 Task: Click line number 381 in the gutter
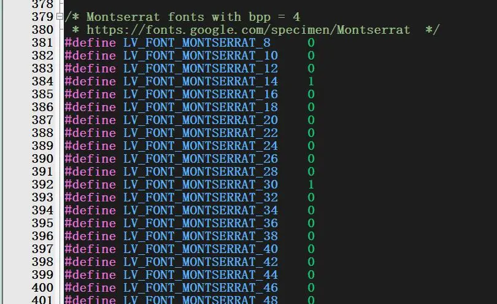click(42, 42)
